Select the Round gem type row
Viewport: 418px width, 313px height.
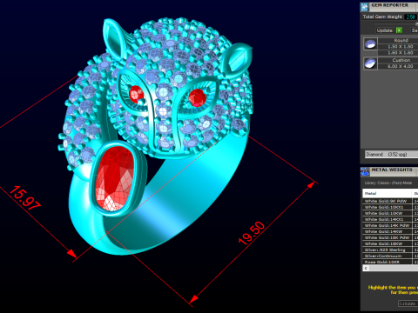(x=398, y=40)
